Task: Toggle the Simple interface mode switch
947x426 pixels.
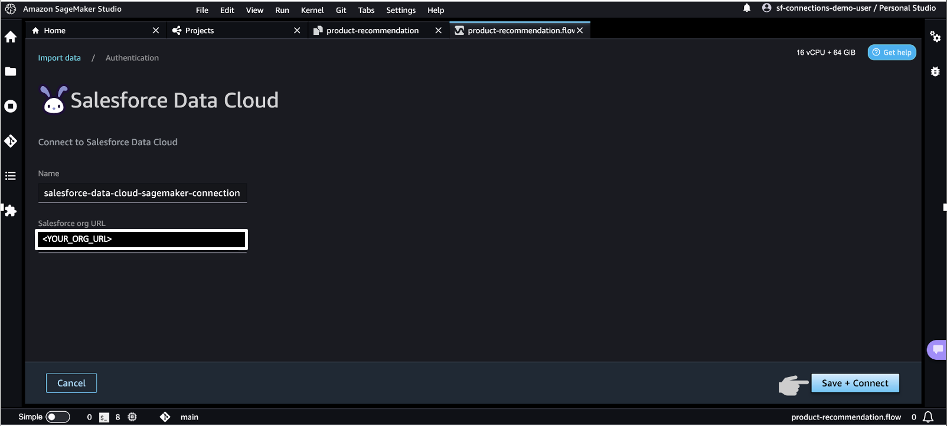Action: (x=58, y=417)
